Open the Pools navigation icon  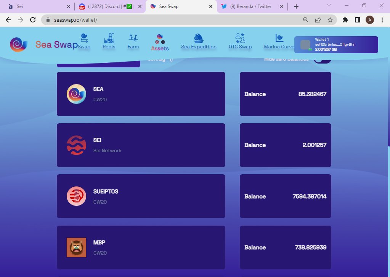(x=109, y=38)
